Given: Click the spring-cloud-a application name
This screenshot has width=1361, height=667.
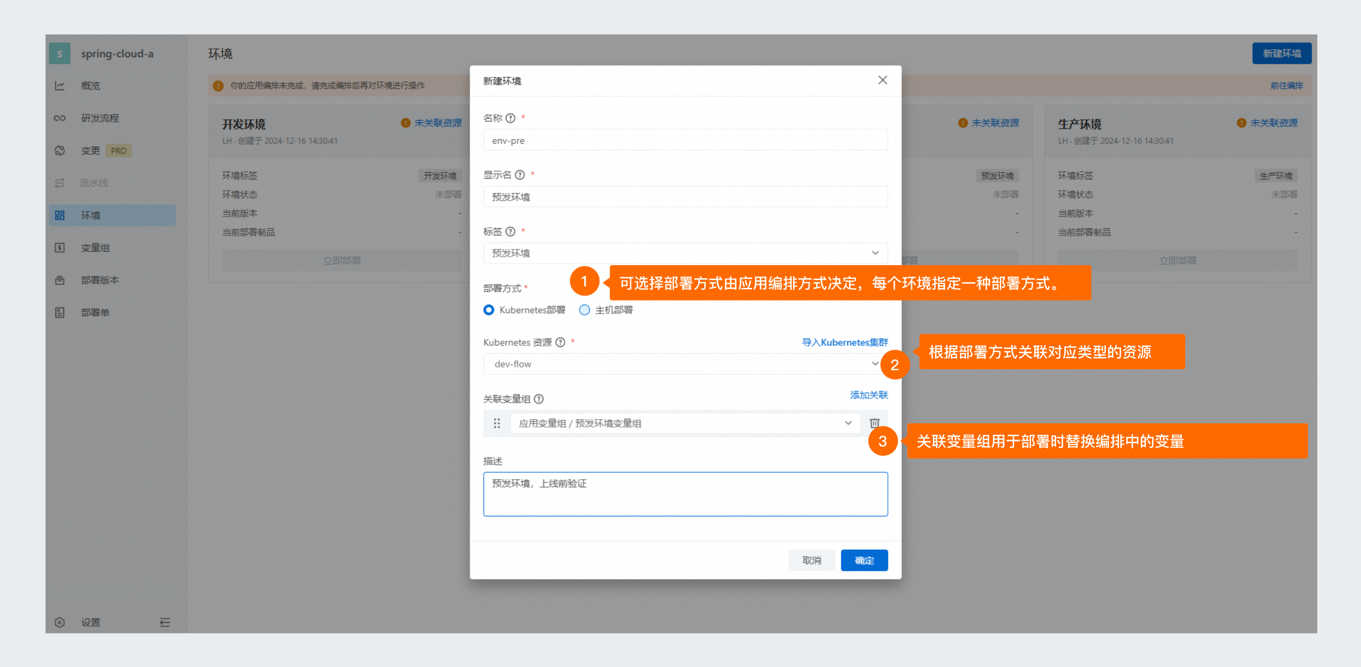Looking at the screenshot, I should 117,53.
